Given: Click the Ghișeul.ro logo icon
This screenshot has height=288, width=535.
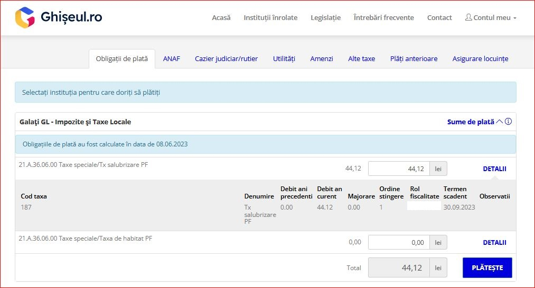Looking at the screenshot, I should [x=25, y=17].
